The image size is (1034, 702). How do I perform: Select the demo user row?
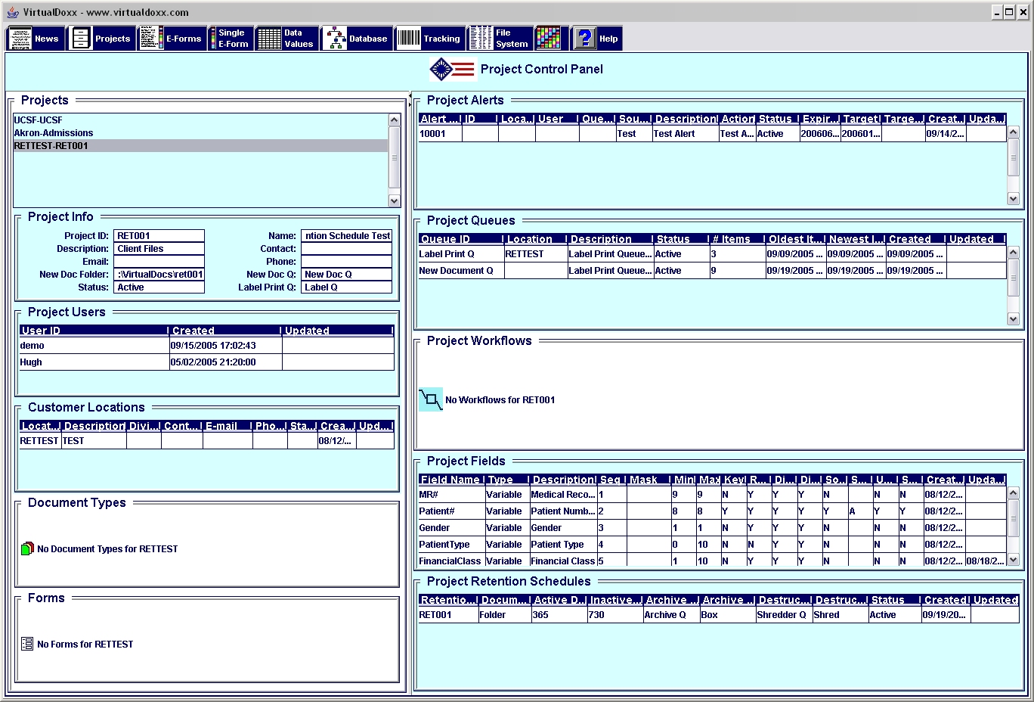coord(207,346)
